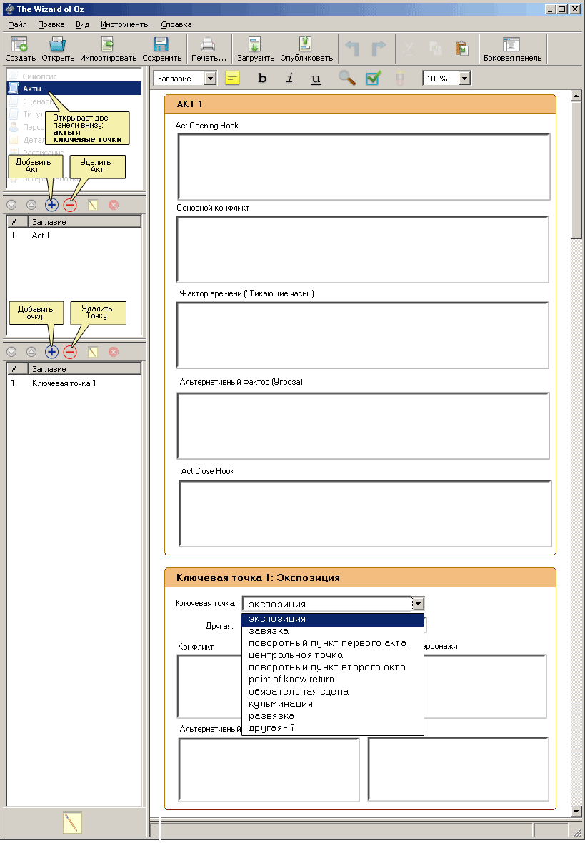The width and height of the screenshot is (585, 843).
Task: Select Акты in the navigation list
Action: (x=74, y=89)
